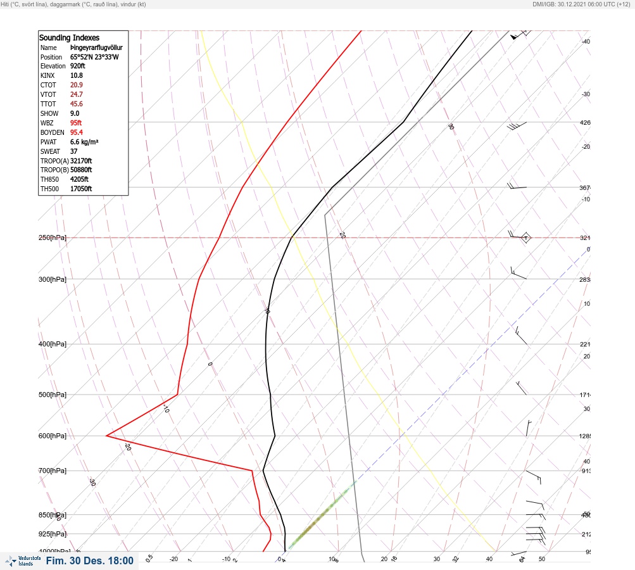Click the '500[hPa]' pressure label
Screen dimensions: 635x570
(x=53, y=395)
